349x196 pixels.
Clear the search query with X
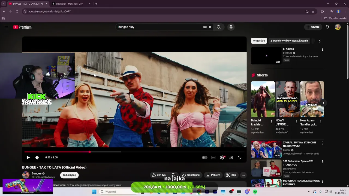point(210,27)
